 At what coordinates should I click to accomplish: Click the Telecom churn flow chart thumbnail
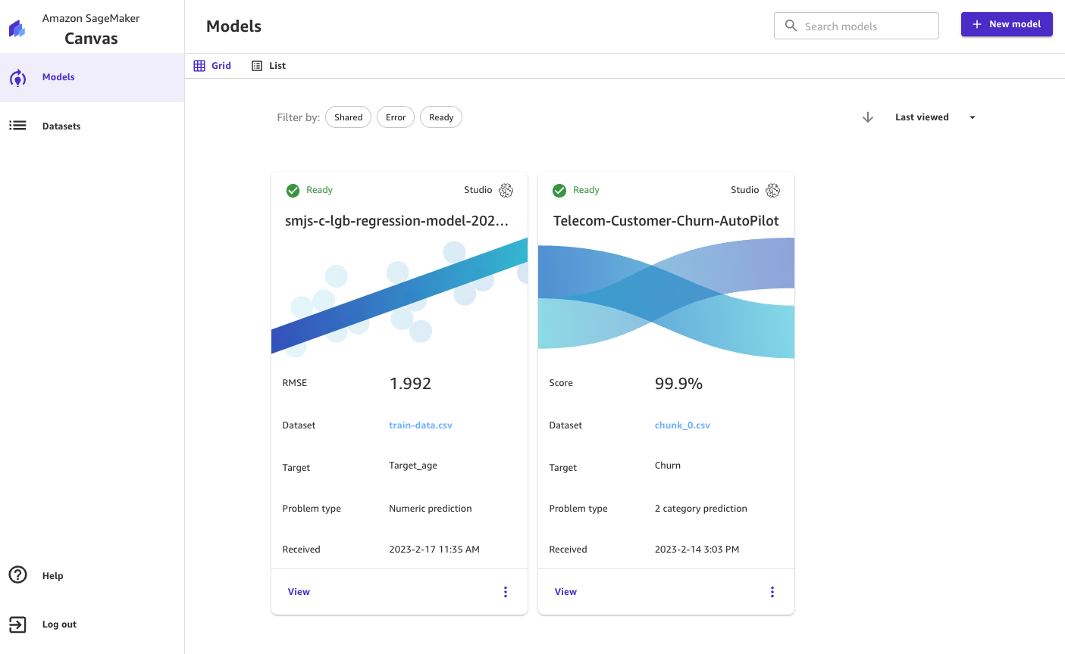[x=666, y=297]
